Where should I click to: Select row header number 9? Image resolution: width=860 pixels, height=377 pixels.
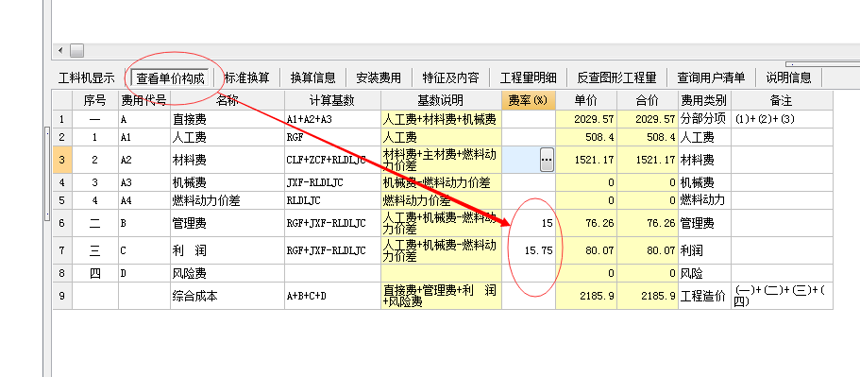click(62, 296)
